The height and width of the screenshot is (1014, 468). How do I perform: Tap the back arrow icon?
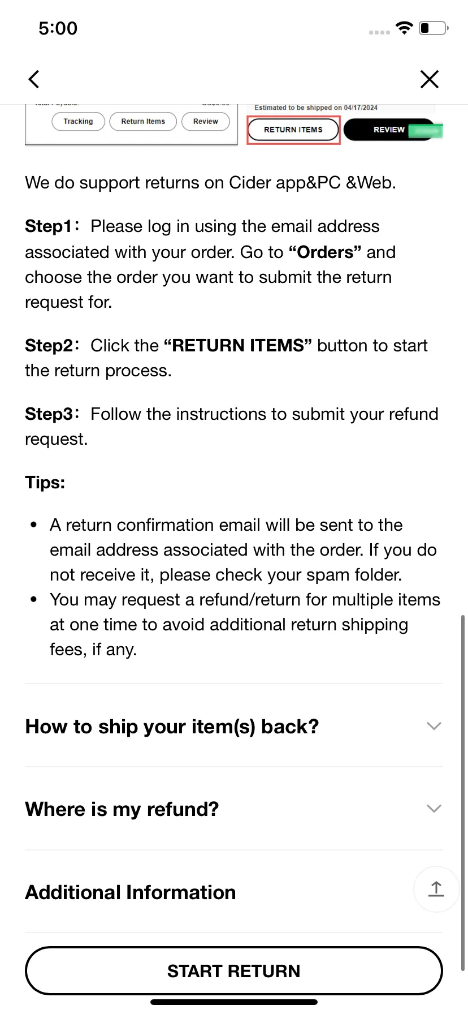(x=34, y=79)
